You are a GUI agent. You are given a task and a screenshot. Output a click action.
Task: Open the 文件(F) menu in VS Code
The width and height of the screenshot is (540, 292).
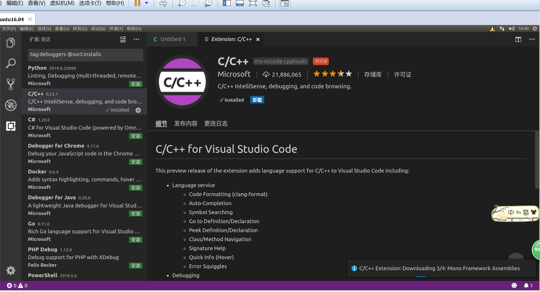point(9,29)
